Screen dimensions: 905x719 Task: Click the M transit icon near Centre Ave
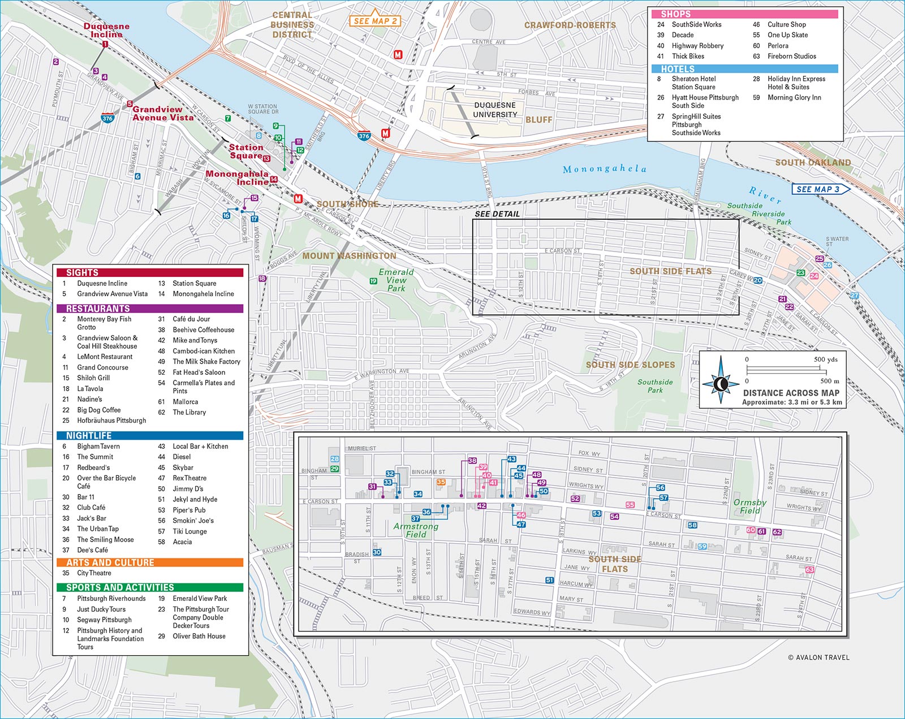point(398,55)
